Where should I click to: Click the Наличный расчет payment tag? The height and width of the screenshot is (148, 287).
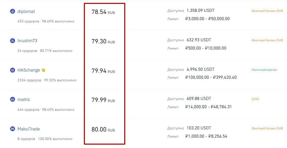pyautogui.click(x=264, y=70)
